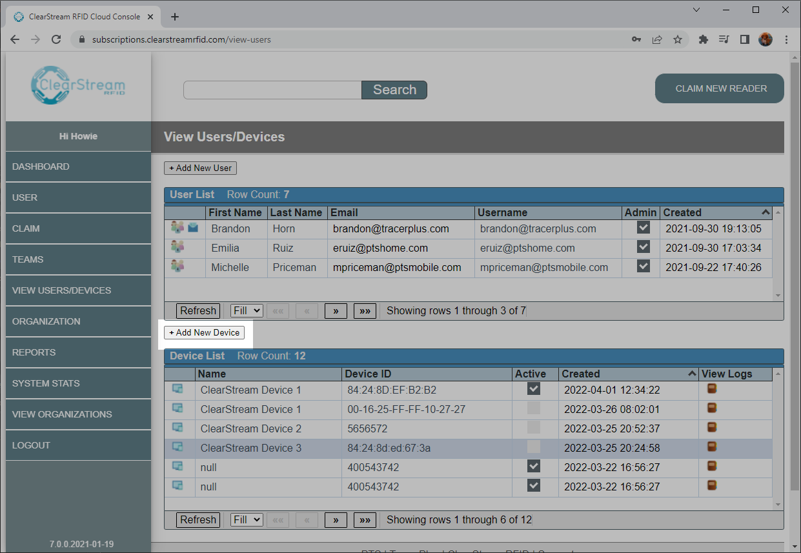801x553 pixels.
Task: Click the sort arrow on User List Created column
Action: (766, 212)
